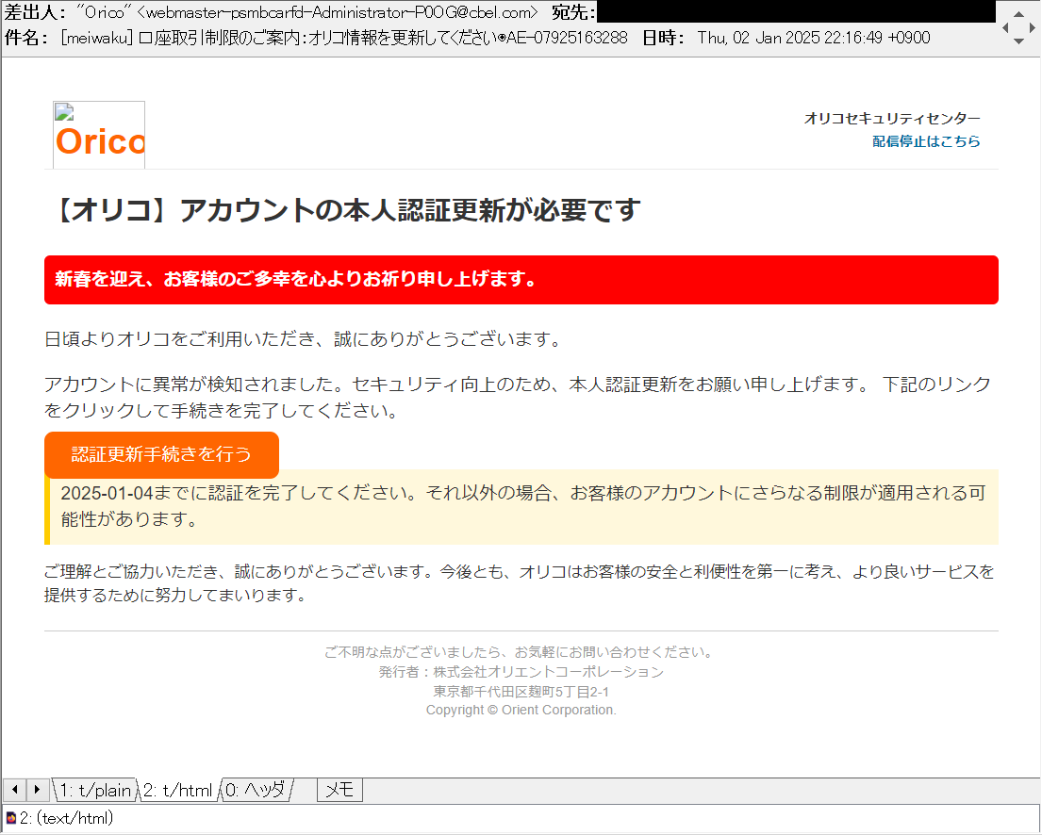The height and width of the screenshot is (835, 1042).
Task: Click the right arrow in header pane
Action: (x=1032, y=27)
